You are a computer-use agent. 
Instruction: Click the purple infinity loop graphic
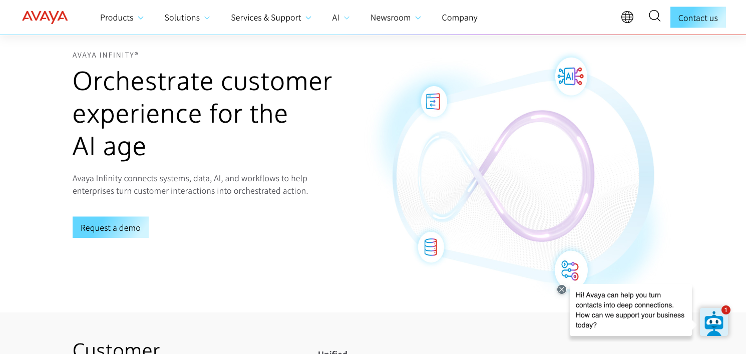(x=507, y=176)
